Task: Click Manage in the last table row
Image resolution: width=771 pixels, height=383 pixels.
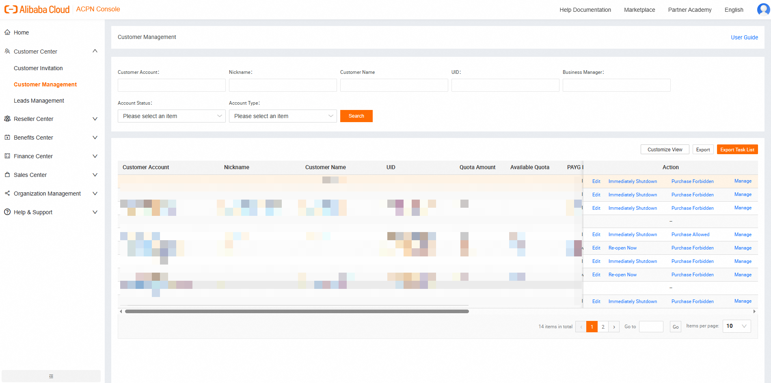Action: (743, 301)
